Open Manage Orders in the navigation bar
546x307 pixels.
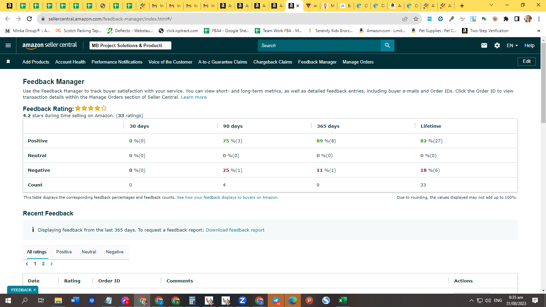coord(358,62)
